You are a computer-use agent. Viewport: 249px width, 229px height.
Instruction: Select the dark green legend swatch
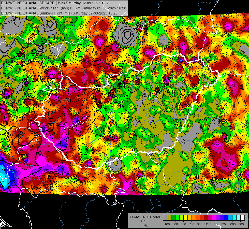click(x=173, y=218)
